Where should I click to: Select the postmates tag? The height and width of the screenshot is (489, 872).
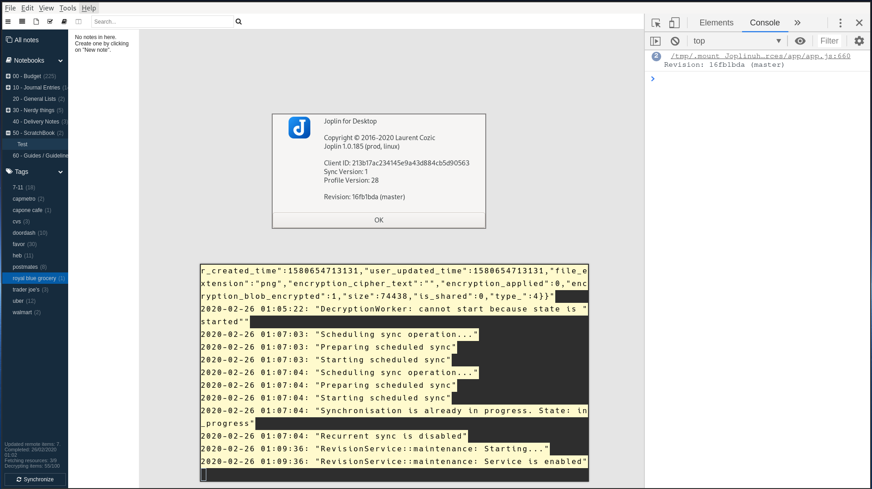click(35, 267)
